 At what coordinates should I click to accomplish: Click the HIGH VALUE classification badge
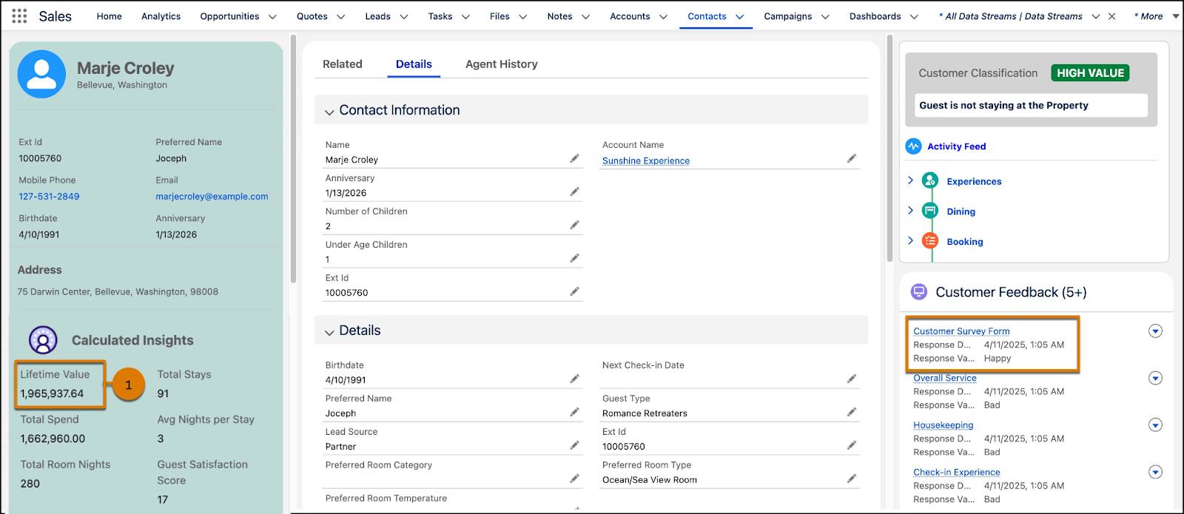tap(1090, 72)
